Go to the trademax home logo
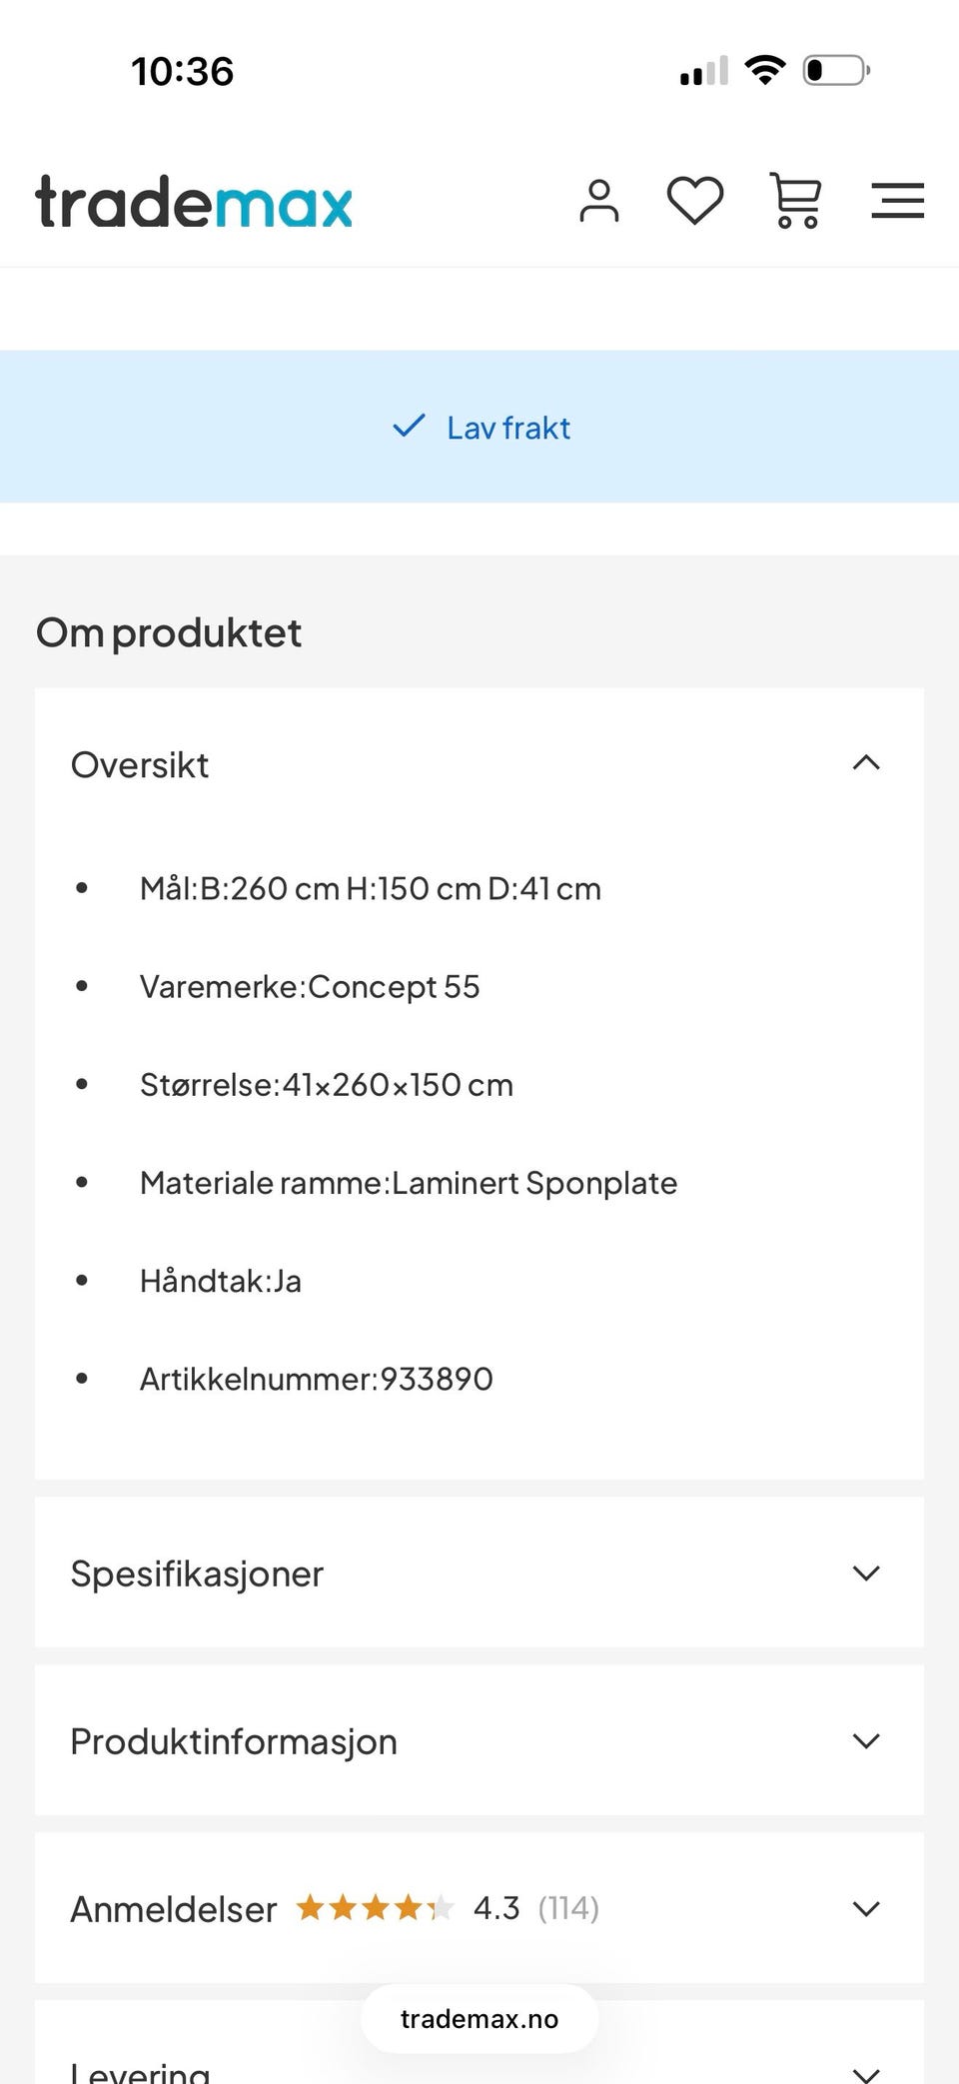This screenshot has height=2084, width=959. 194,202
